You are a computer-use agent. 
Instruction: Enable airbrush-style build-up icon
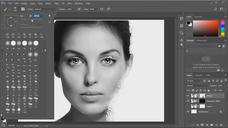coord(102,9)
